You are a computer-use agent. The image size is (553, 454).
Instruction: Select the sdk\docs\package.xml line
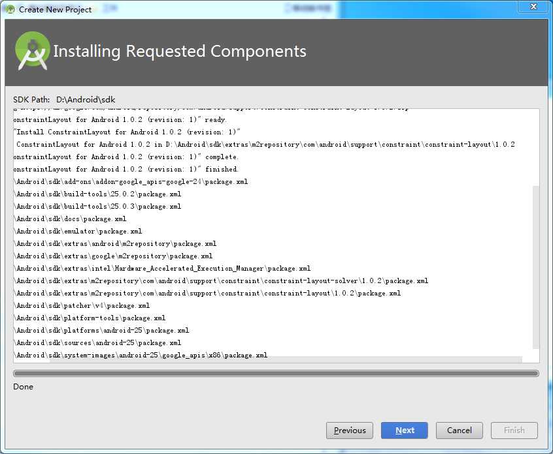coord(70,219)
